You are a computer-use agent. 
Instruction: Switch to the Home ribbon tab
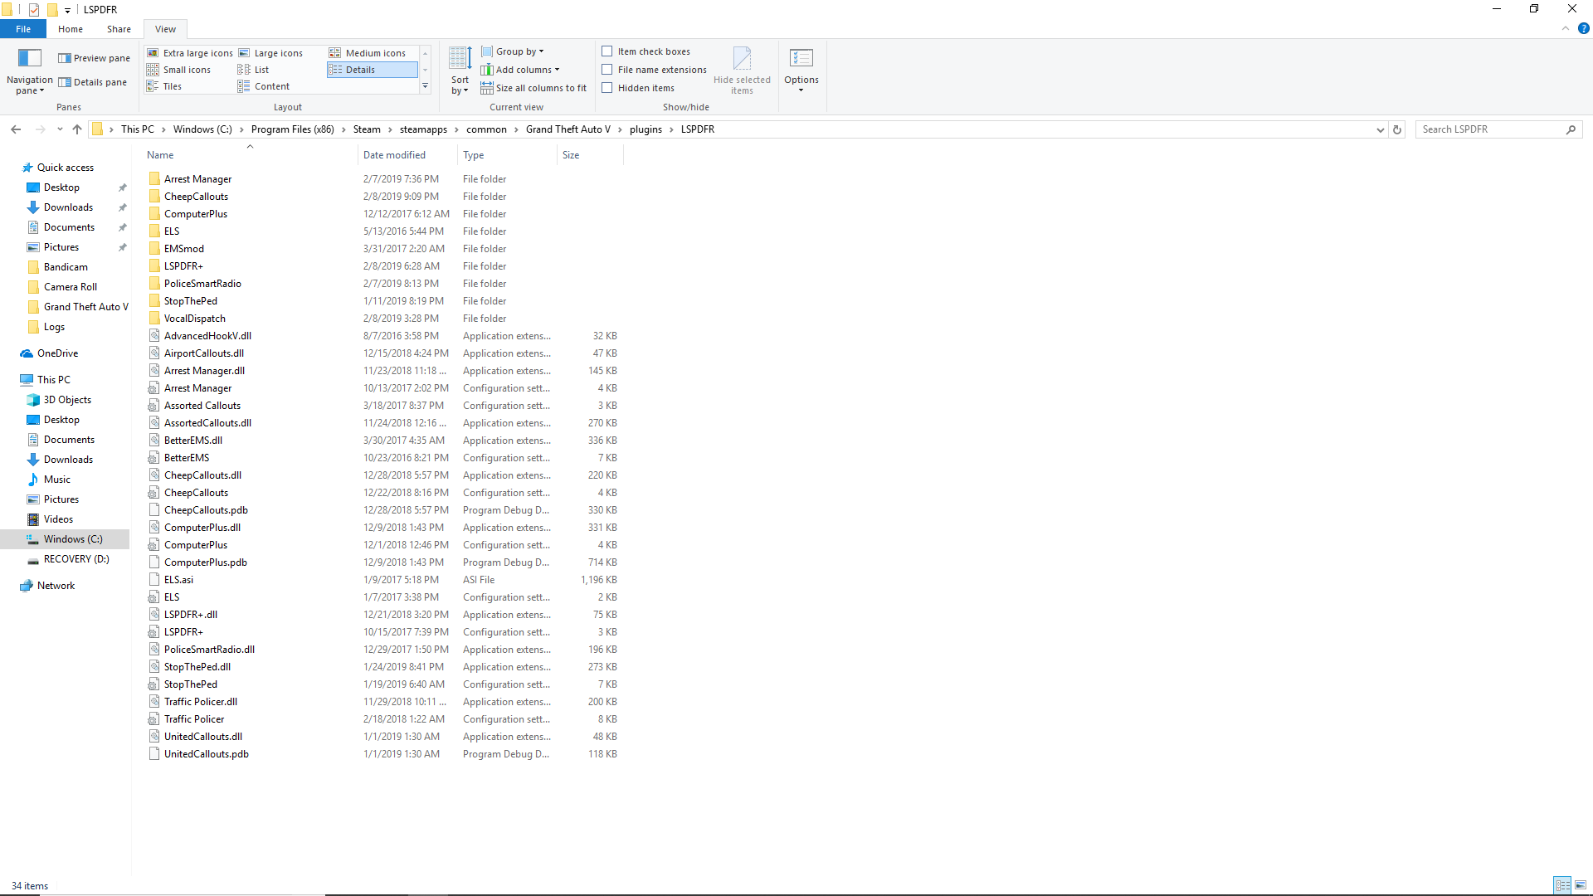click(x=71, y=29)
